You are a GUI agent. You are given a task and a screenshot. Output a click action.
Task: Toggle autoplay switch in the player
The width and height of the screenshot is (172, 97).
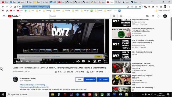point(78,61)
